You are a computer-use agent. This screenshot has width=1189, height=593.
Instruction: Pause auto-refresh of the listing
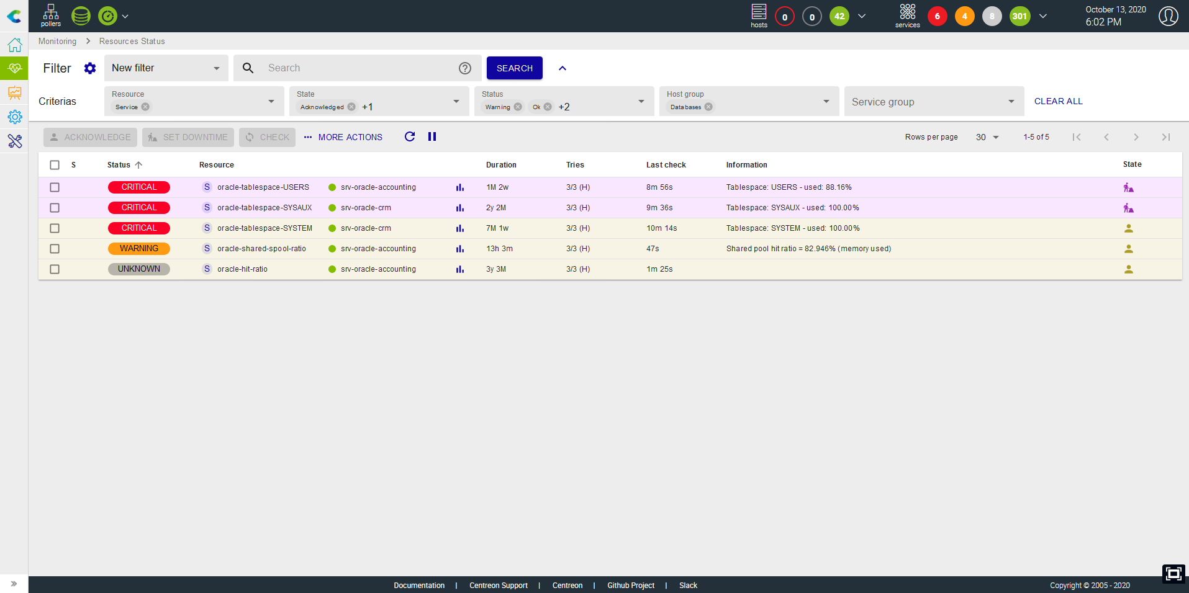click(x=432, y=136)
